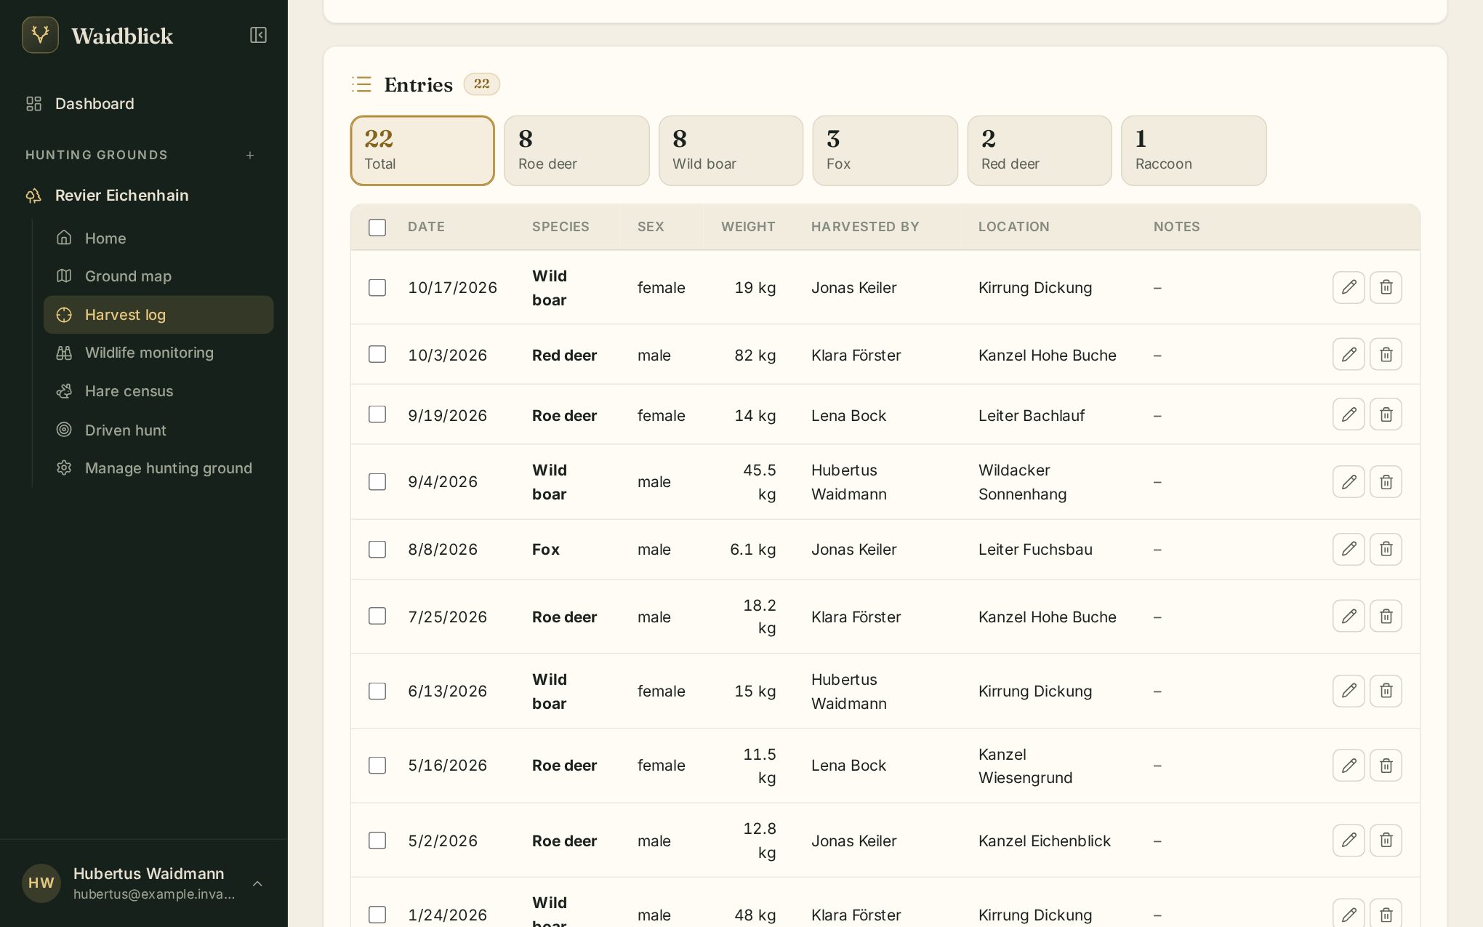Image resolution: width=1483 pixels, height=927 pixels.
Task: Delete the 9/4/2026 Wild boar entry
Action: coord(1386,482)
